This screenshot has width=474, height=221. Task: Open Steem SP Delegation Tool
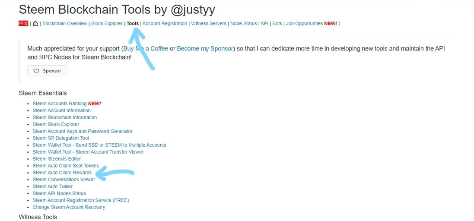coord(61,138)
